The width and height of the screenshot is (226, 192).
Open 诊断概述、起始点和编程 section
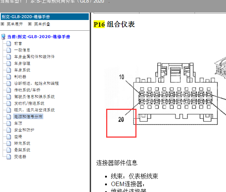coord(36,83)
